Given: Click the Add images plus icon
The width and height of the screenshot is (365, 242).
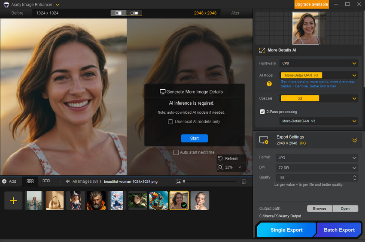Looking at the screenshot, I should click(x=4, y=181).
